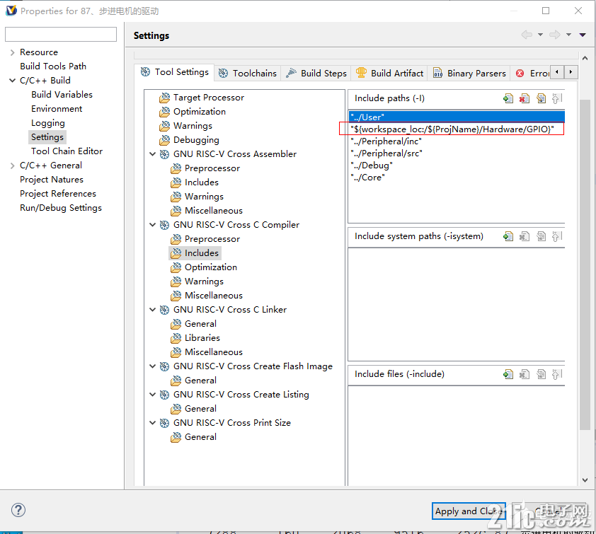Select Assembler Includes item
The width and height of the screenshot is (596, 534).
pyautogui.click(x=202, y=182)
